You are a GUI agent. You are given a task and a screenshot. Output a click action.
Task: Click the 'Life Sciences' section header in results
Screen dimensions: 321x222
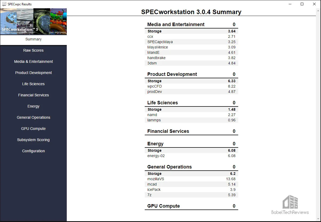click(162, 103)
